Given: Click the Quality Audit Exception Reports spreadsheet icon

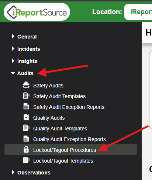Looking at the screenshot, I should click(26, 139).
